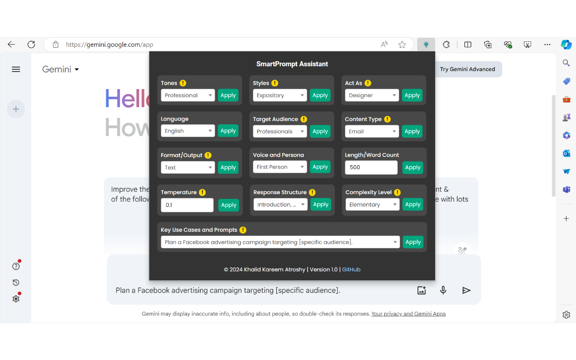Click the Temperature info warning icon
This screenshot has width=576, height=360.
(202, 192)
